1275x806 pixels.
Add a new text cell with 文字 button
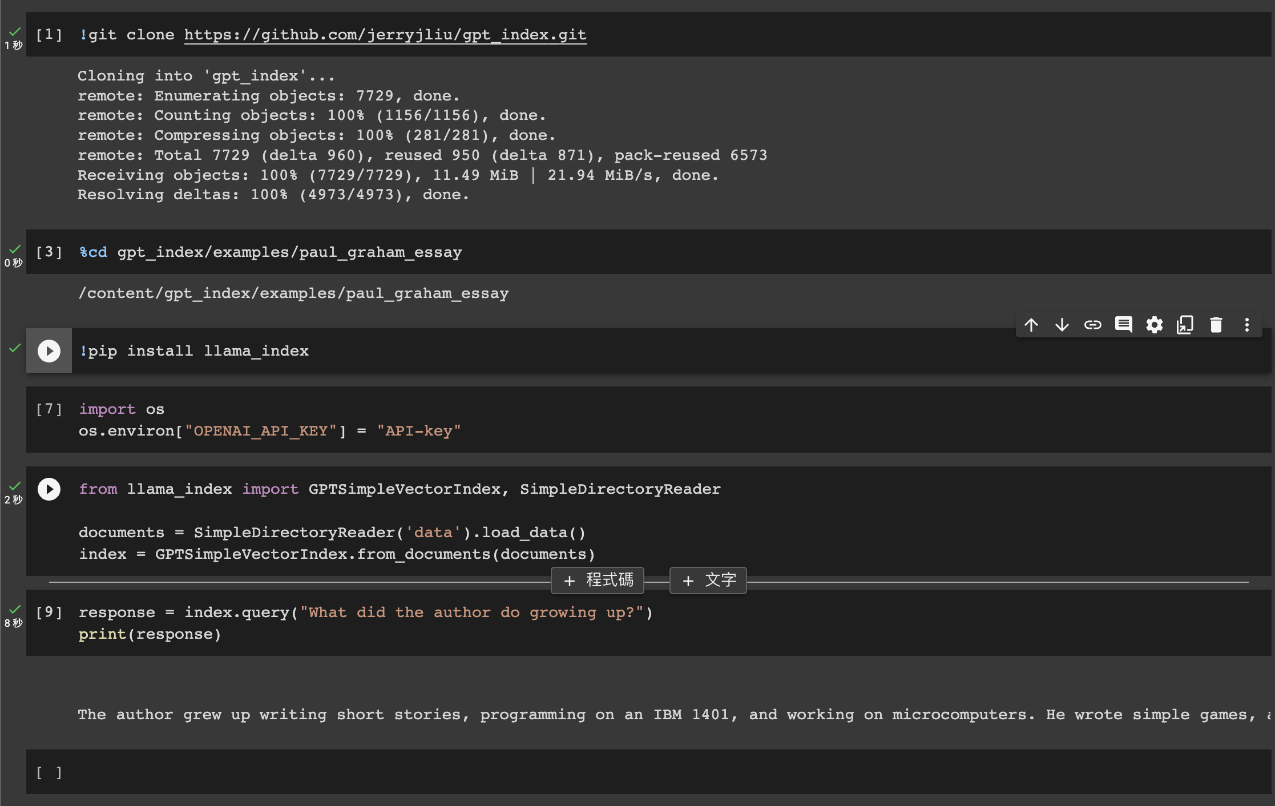click(708, 580)
